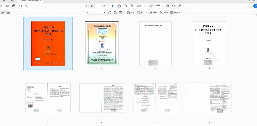This screenshot has height=126, width=257.
Task: Click the current page number field
Action: click(99, 6)
